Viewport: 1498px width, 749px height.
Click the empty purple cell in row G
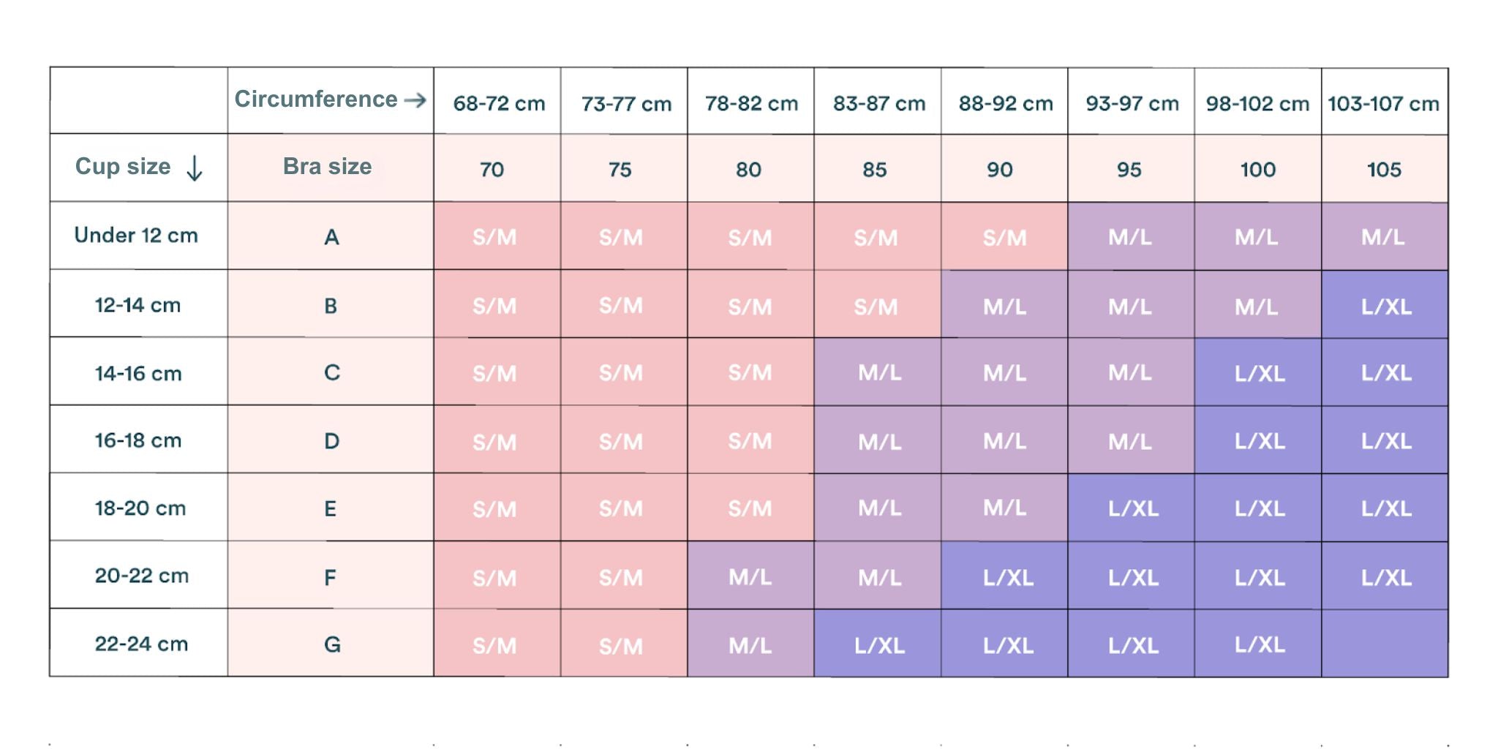tap(1384, 644)
